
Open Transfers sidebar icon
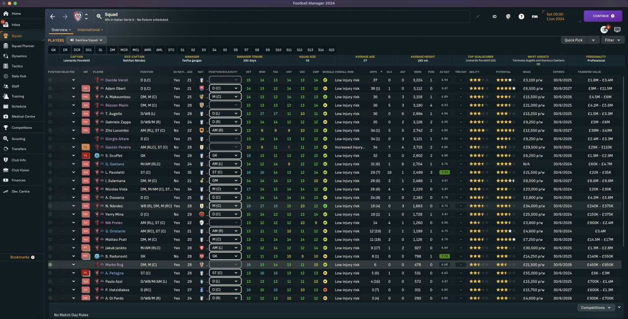[5, 149]
